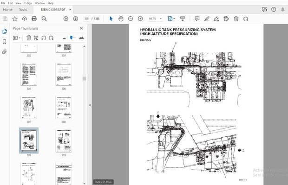Open the Window menu
Viewport: 288px width, 185px height.
pyautogui.click(x=39, y=3)
